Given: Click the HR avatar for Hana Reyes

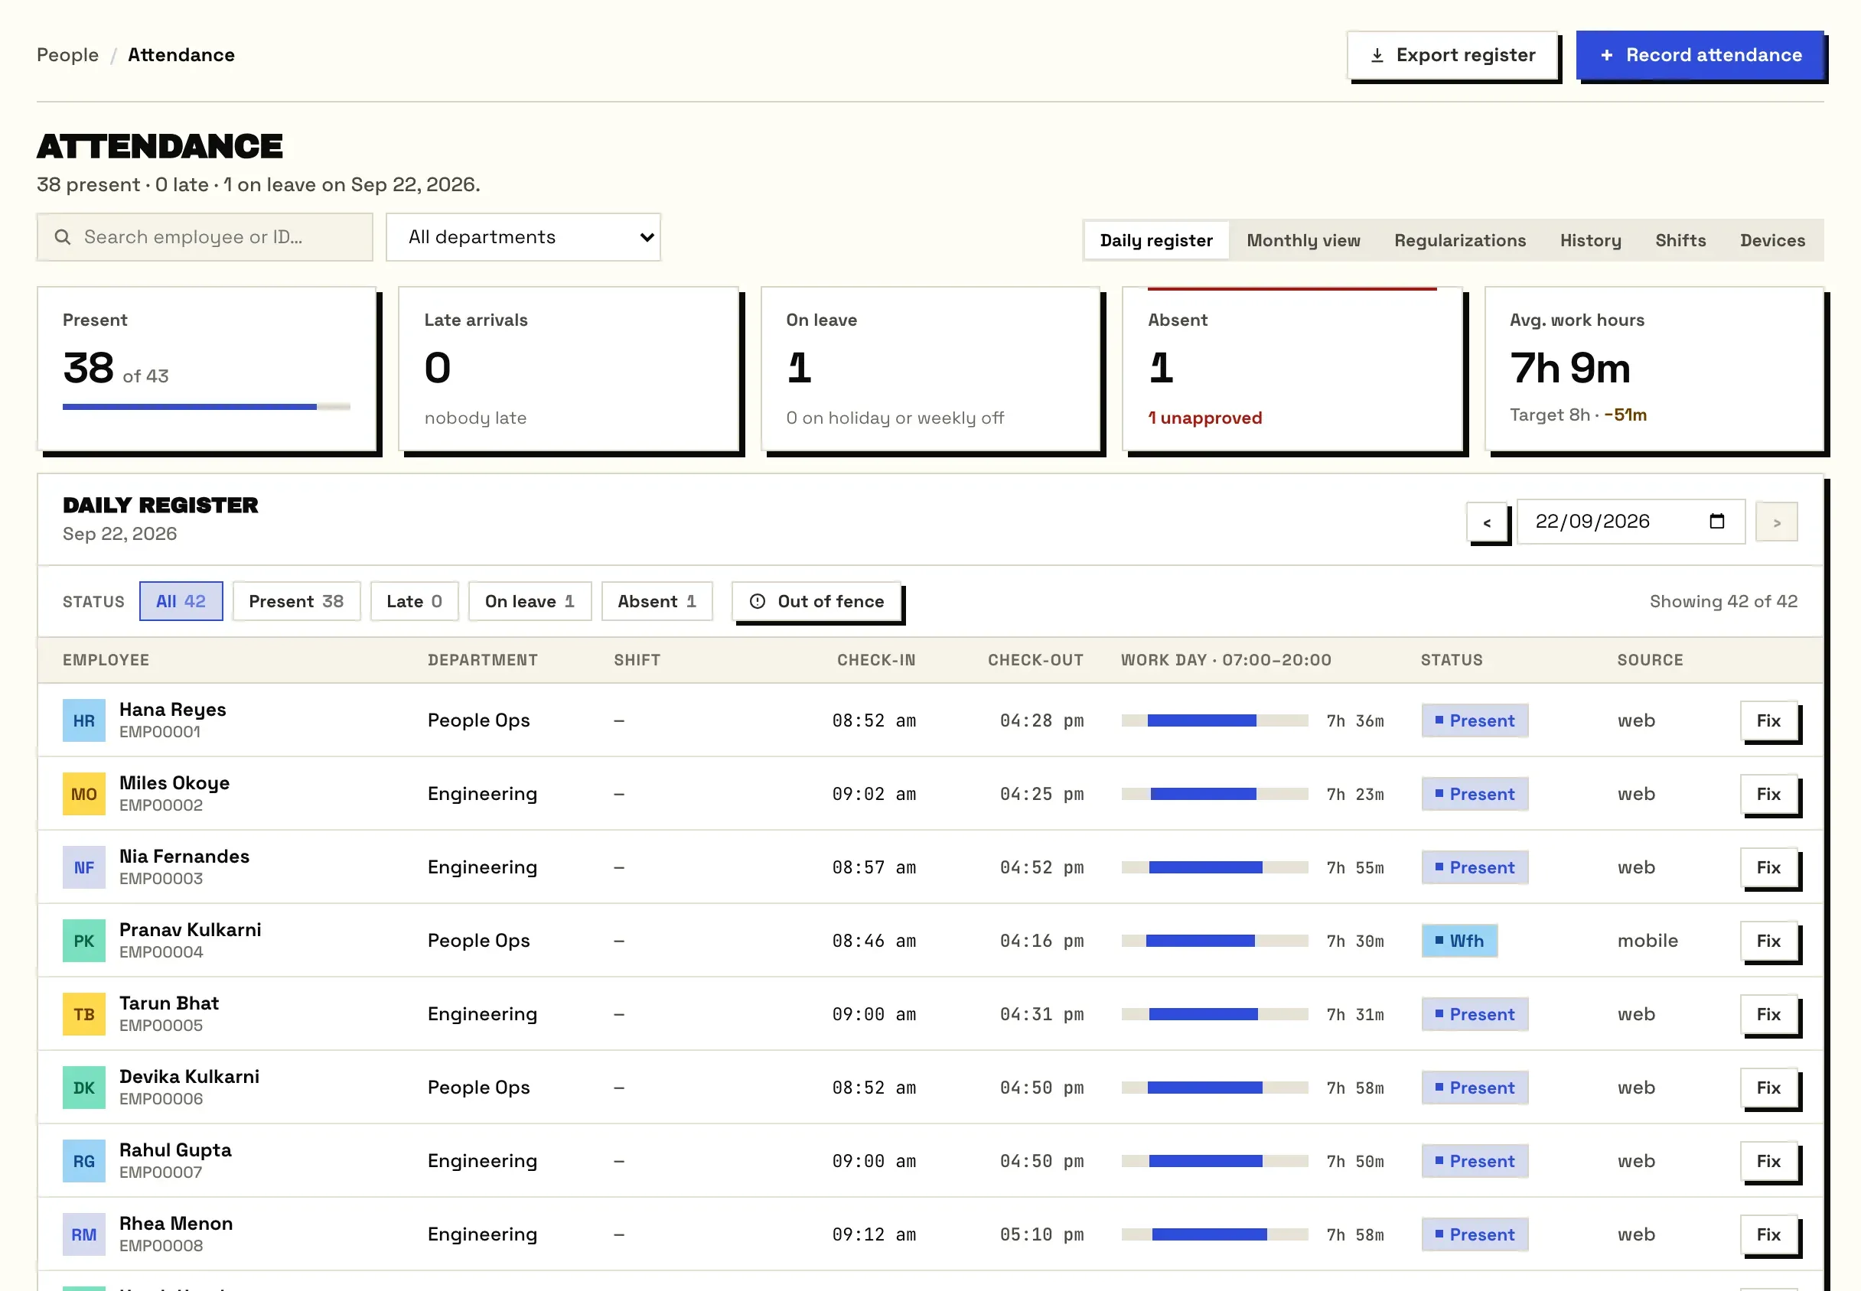Looking at the screenshot, I should (84, 720).
